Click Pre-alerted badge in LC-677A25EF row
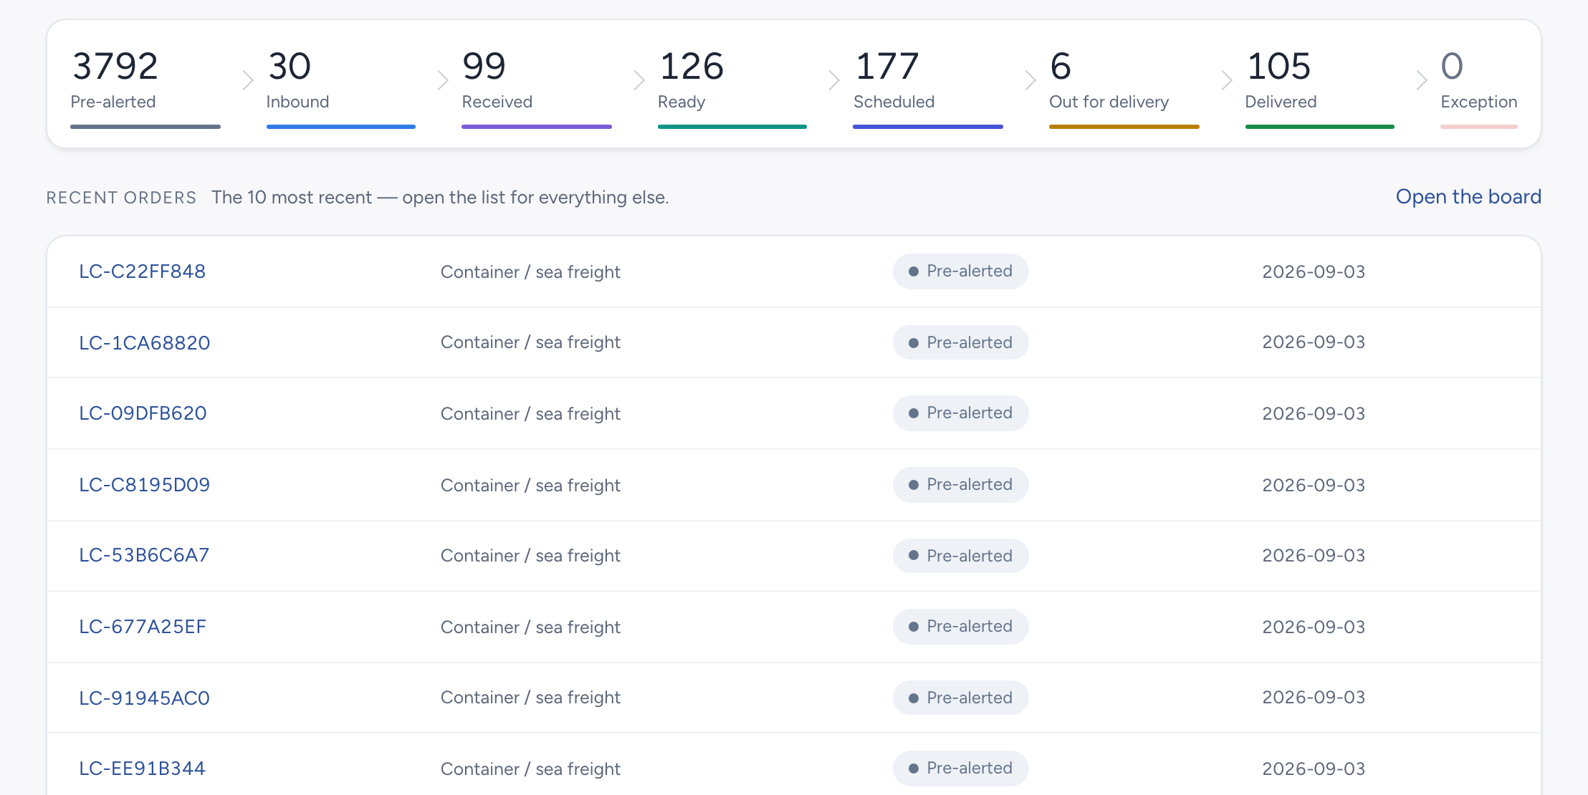Viewport: 1588px width, 795px height. click(960, 627)
